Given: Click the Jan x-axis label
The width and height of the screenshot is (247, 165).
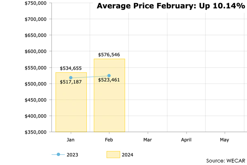Looking at the screenshot, I should [71, 140].
